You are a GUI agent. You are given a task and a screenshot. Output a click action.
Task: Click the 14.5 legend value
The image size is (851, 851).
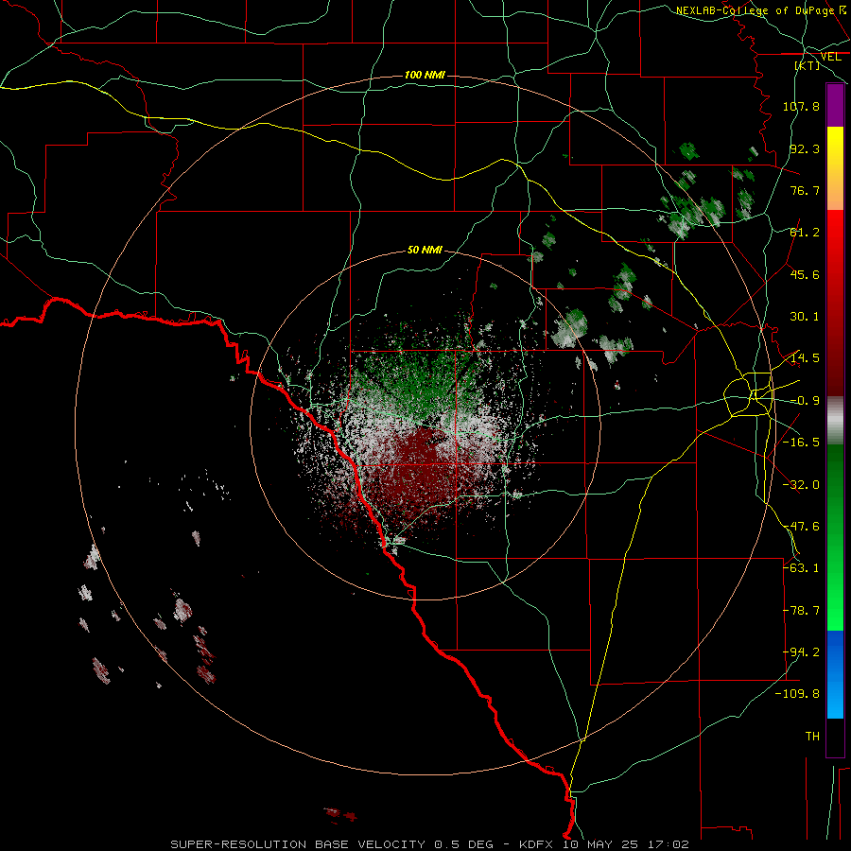pos(805,358)
